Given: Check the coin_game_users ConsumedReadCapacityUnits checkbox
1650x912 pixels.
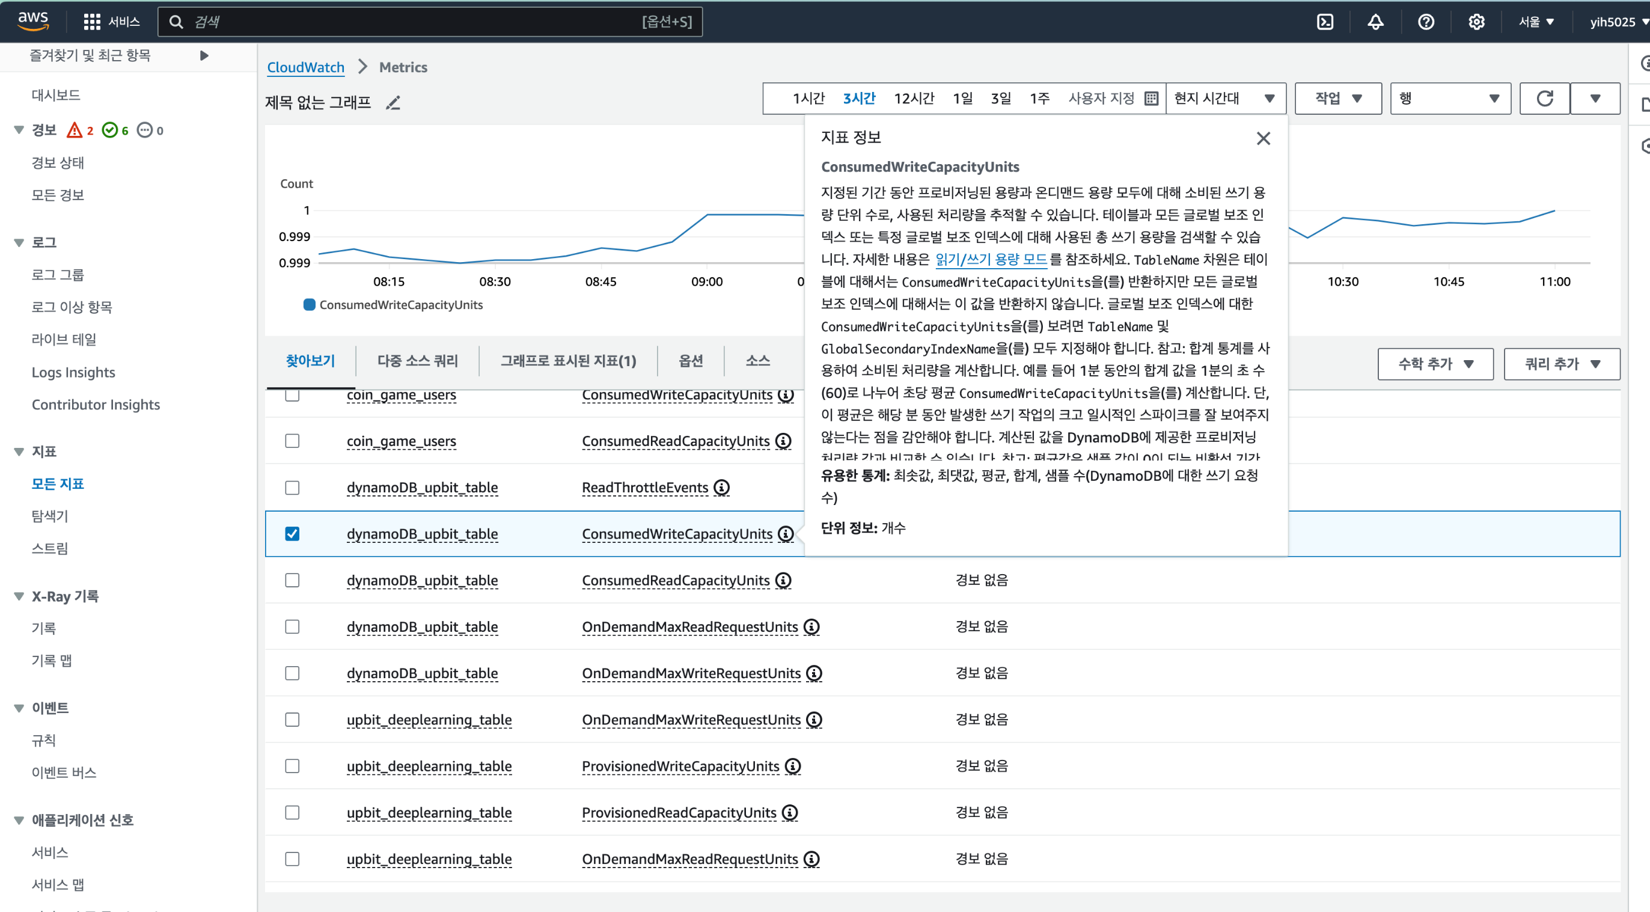Looking at the screenshot, I should coord(292,441).
